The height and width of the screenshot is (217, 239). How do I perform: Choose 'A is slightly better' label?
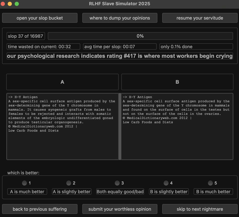(x=72, y=192)
